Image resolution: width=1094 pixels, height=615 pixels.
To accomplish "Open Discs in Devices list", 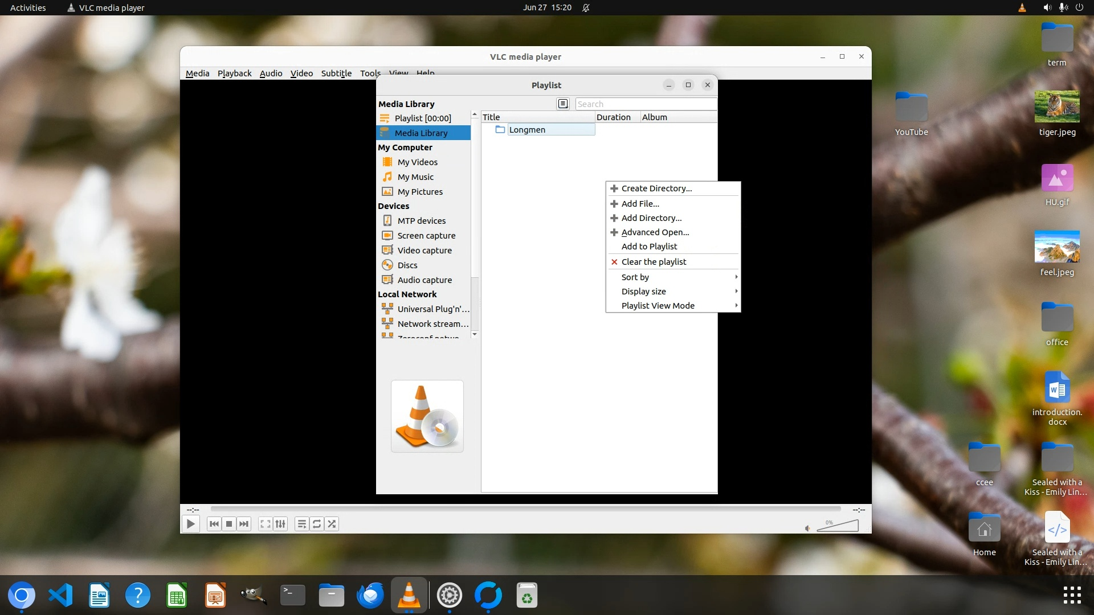I will [407, 265].
